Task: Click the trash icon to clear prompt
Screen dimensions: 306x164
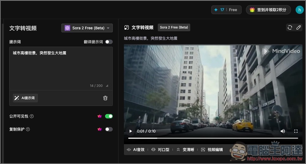Action: tap(105, 98)
